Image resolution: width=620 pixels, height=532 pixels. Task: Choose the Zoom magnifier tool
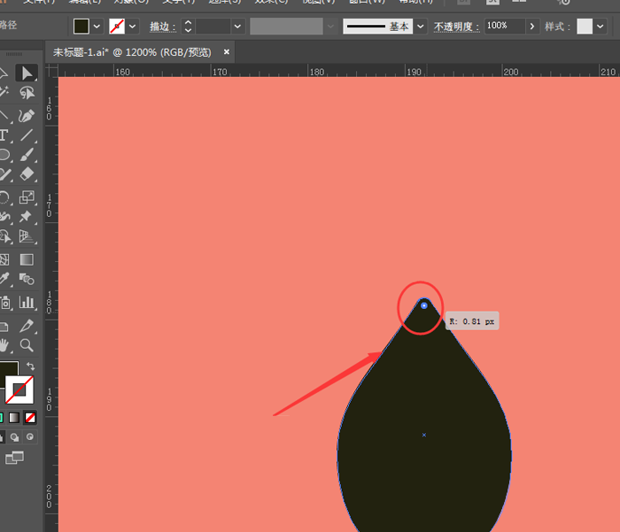pos(27,345)
